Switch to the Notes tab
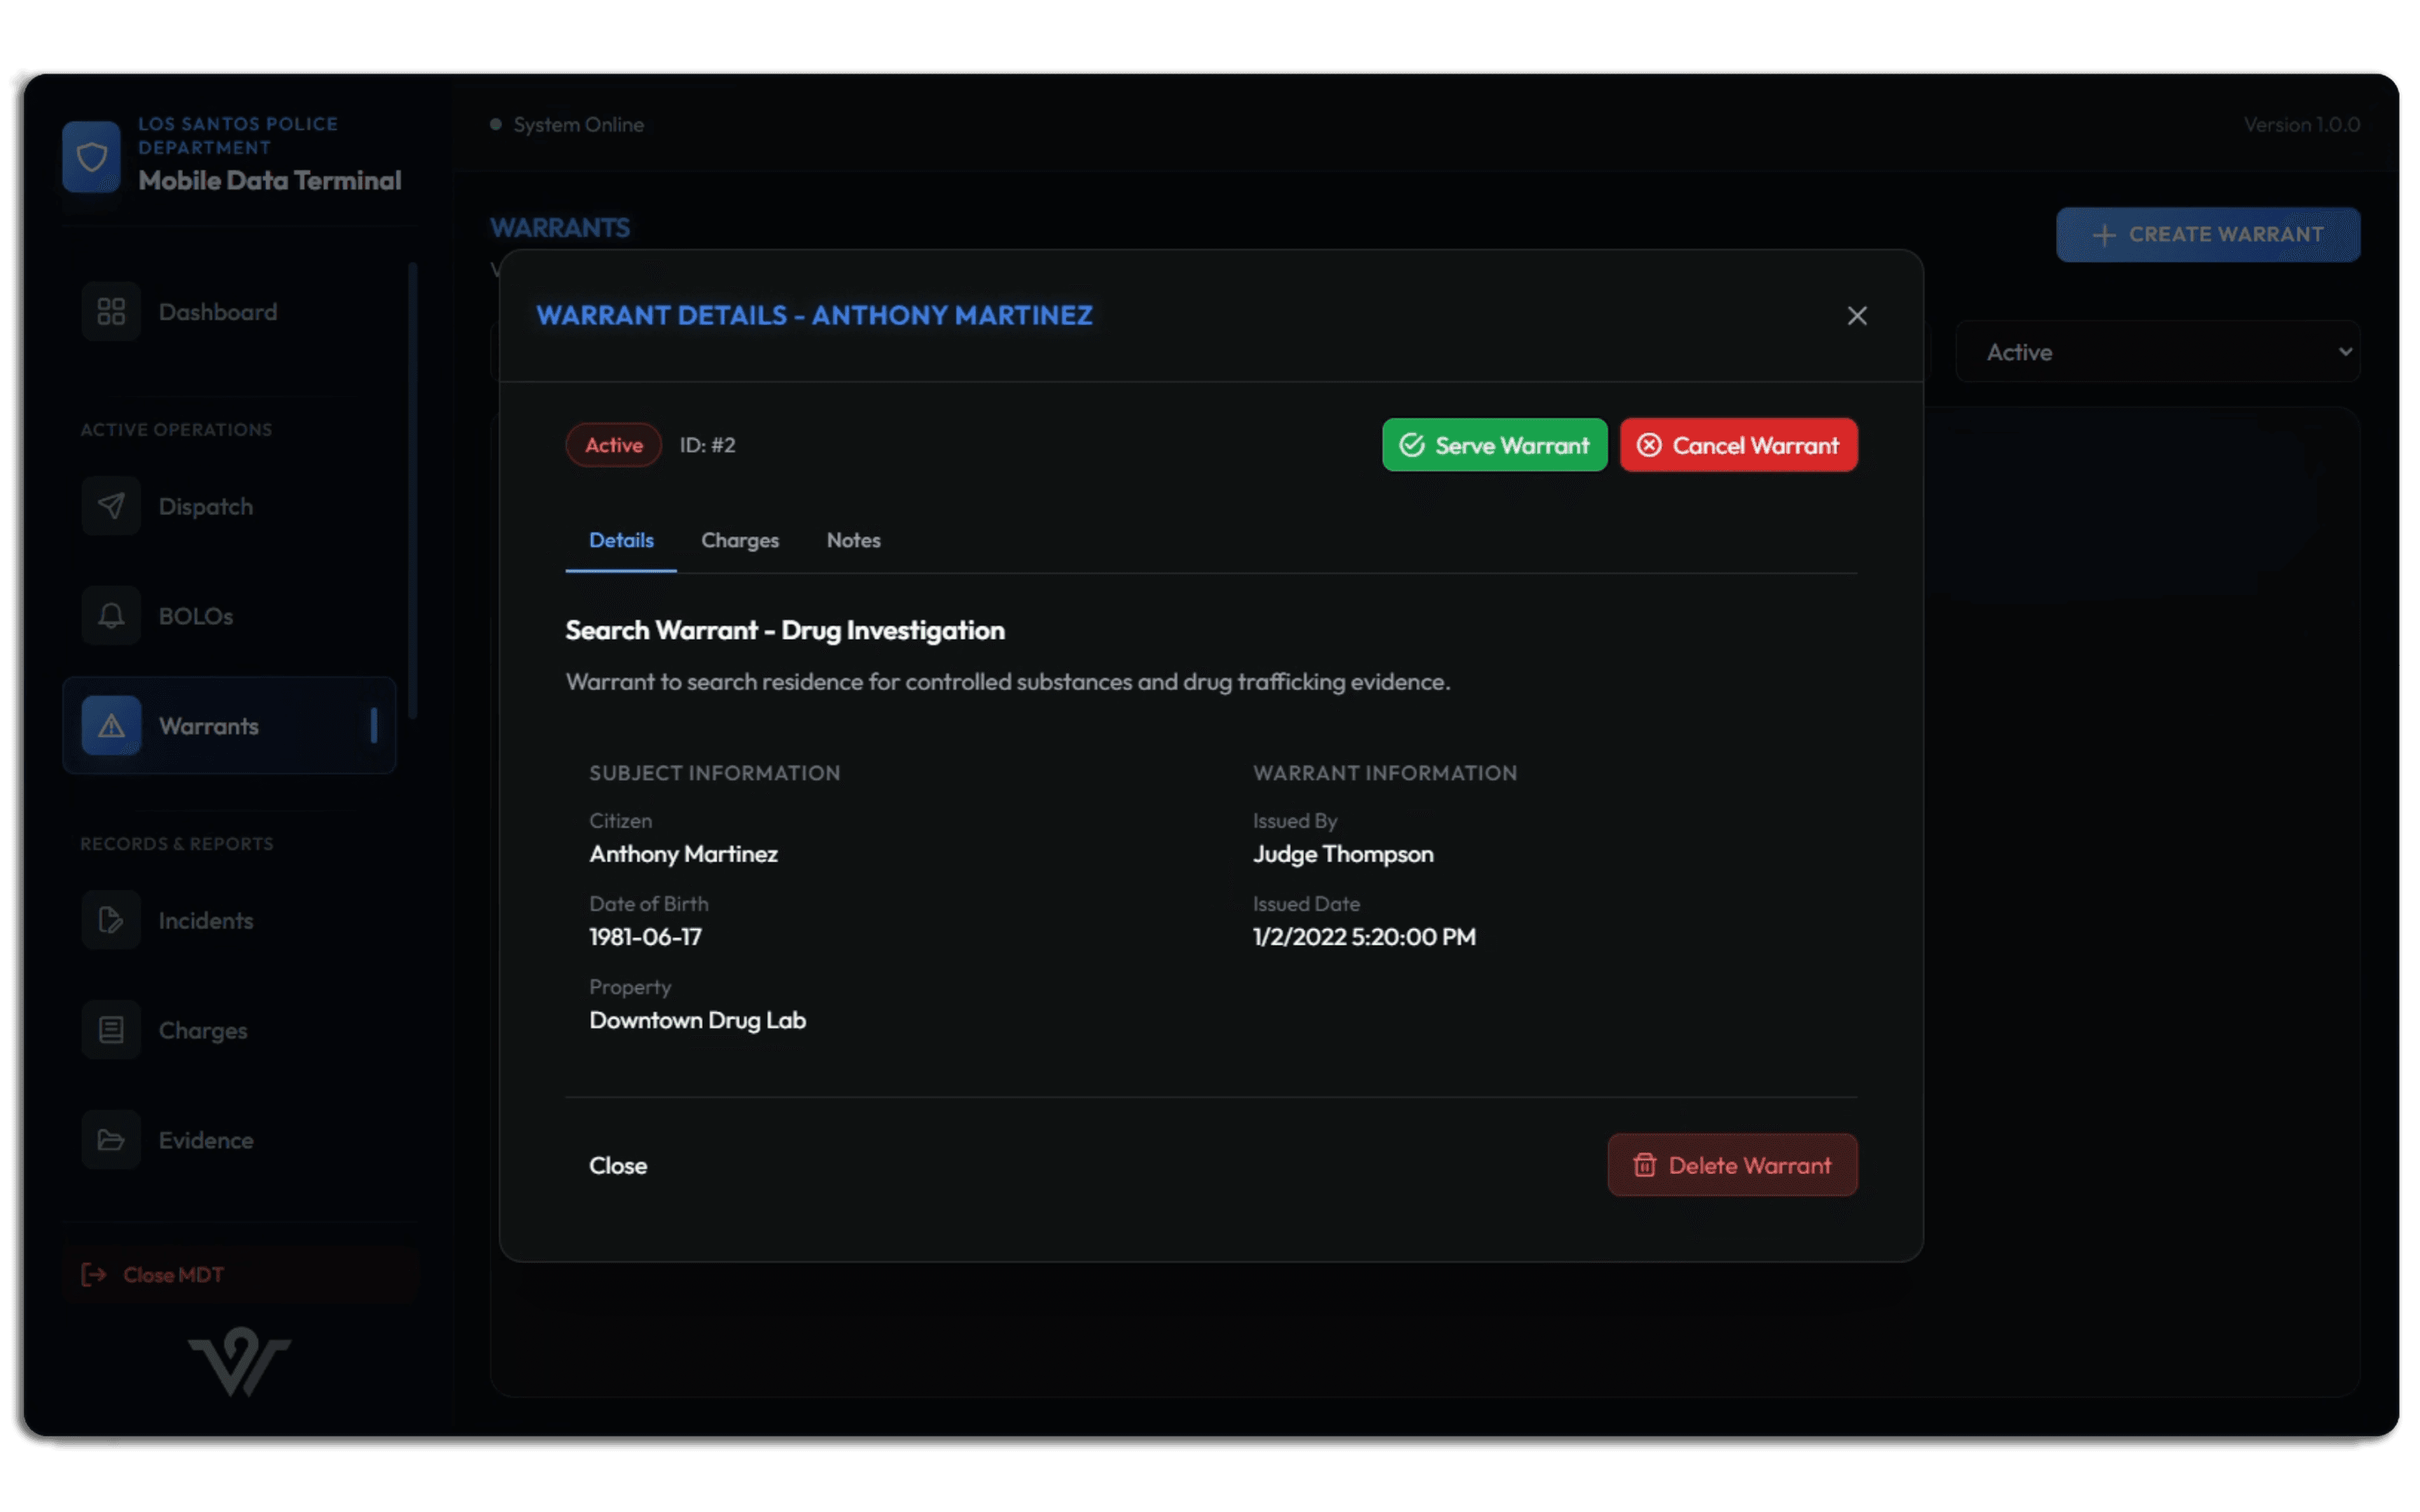The width and height of the screenshot is (2420, 1512). point(853,541)
